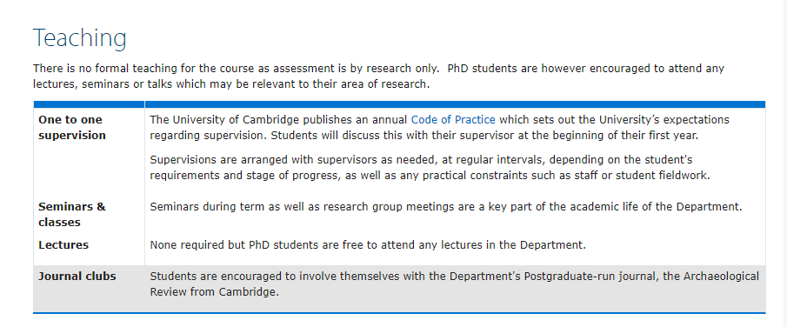This screenshot has width=787, height=327.
Task: Click the Archaeological Review from Cambridge text
Action: point(455,284)
